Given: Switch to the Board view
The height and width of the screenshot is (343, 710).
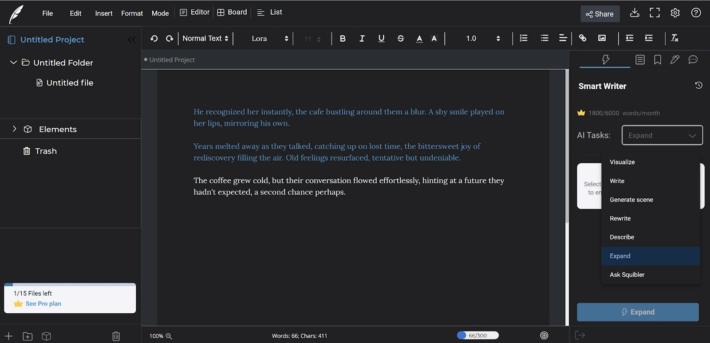Looking at the screenshot, I should point(232,12).
